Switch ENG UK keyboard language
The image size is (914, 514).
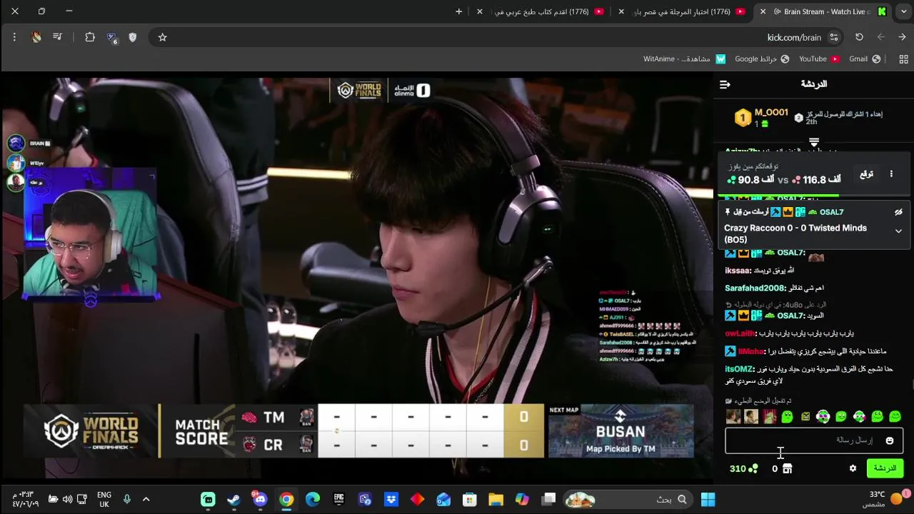tap(104, 500)
